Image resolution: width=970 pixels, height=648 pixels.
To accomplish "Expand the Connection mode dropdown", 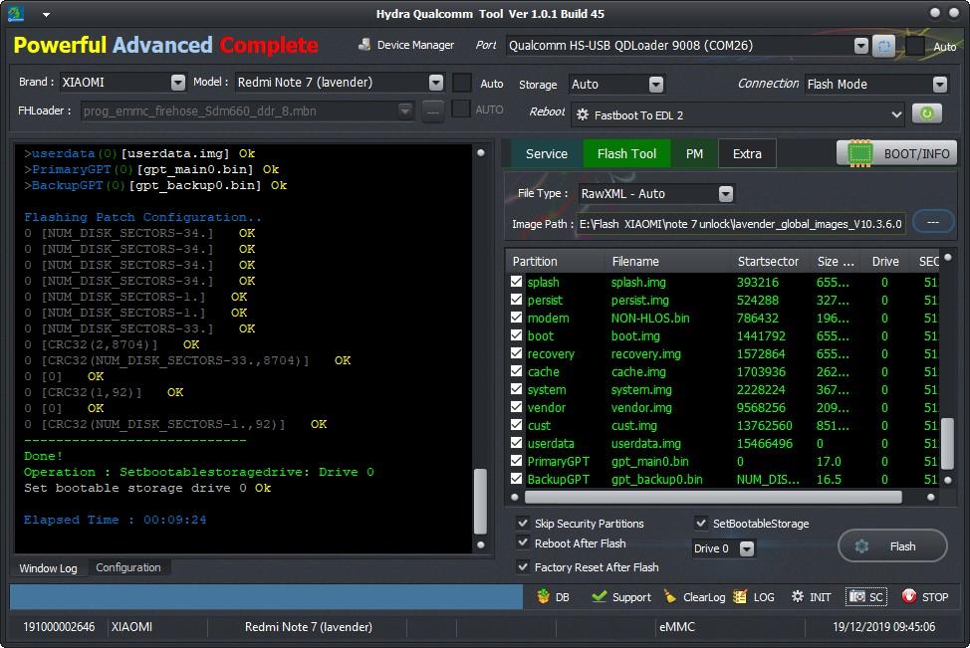I will click(940, 84).
